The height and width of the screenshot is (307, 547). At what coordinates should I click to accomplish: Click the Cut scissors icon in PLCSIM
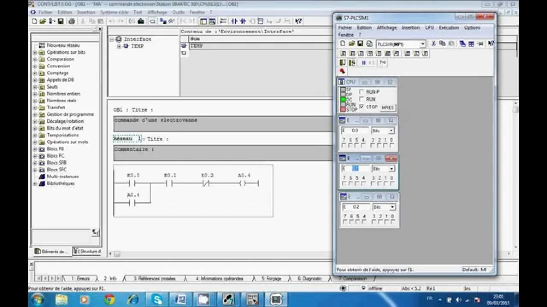click(433, 43)
